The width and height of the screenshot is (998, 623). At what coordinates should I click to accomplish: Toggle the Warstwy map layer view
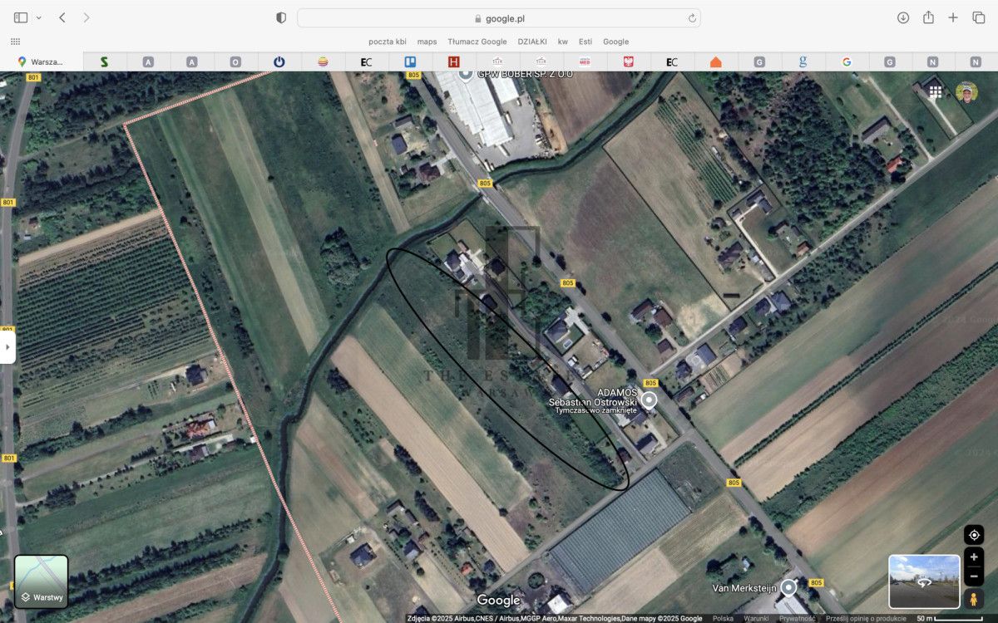coord(42,581)
